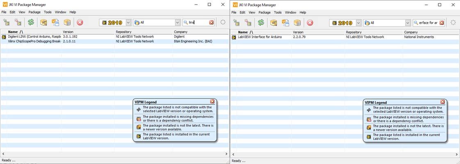
Task: Select the Xilinx ChipScopePro Debugging package row
Action: [115, 42]
